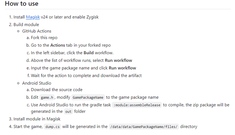Click bold "Run workflow" in "Input the game" step

pos(122,68)
